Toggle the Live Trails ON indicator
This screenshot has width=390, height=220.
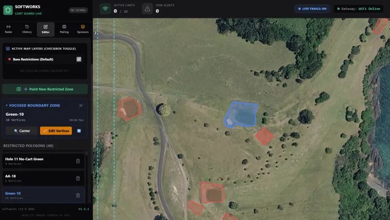coord(313,9)
